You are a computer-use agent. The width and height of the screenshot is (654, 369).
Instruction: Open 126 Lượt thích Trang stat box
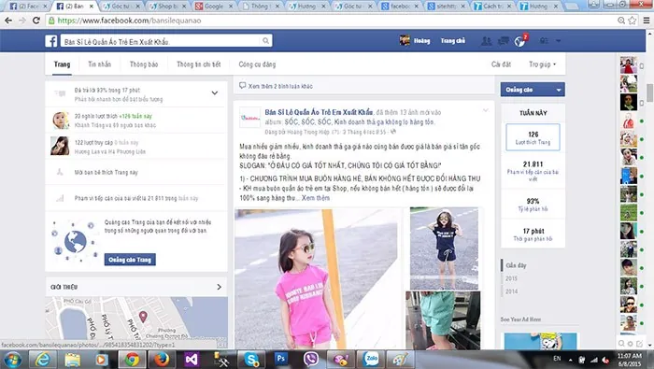533,137
